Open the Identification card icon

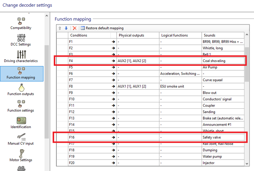[x=21, y=120]
